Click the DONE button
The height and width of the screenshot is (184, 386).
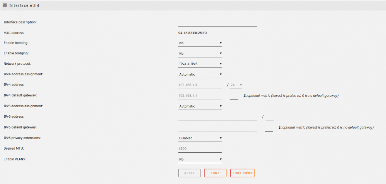pyautogui.click(x=215, y=173)
